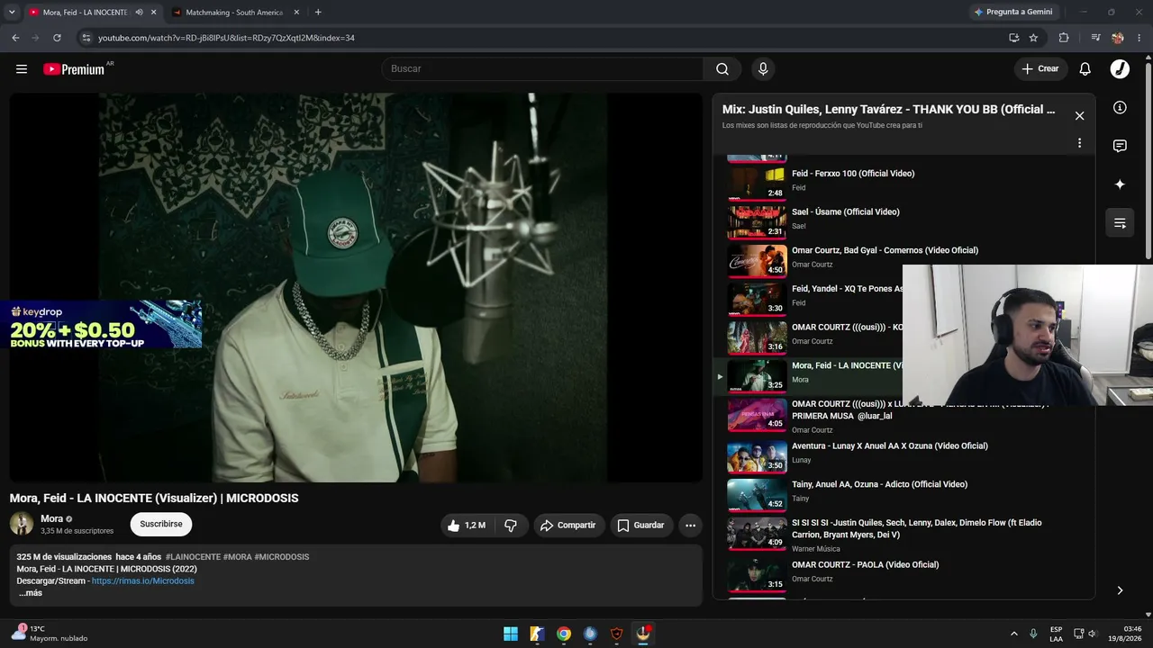Click Pregunta a Gemini button
Image resolution: width=1153 pixels, height=648 pixels.
[x=1012, y=13]
